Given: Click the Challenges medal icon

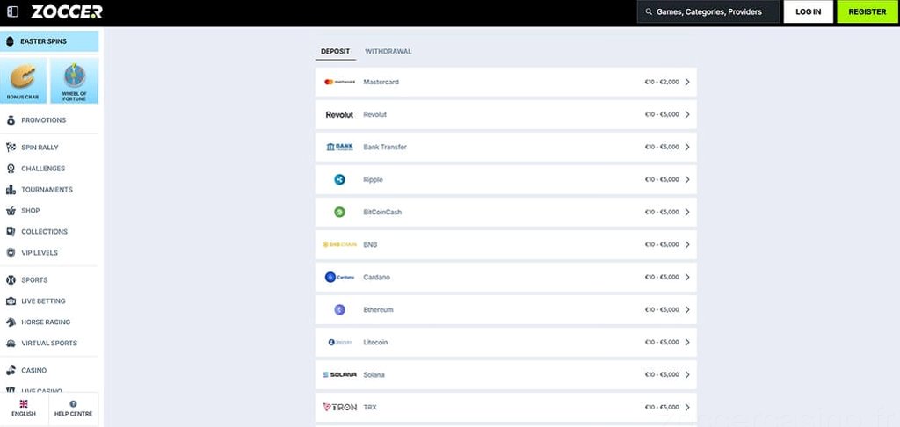Looking at the screenshot, I should tap(11, 169).
